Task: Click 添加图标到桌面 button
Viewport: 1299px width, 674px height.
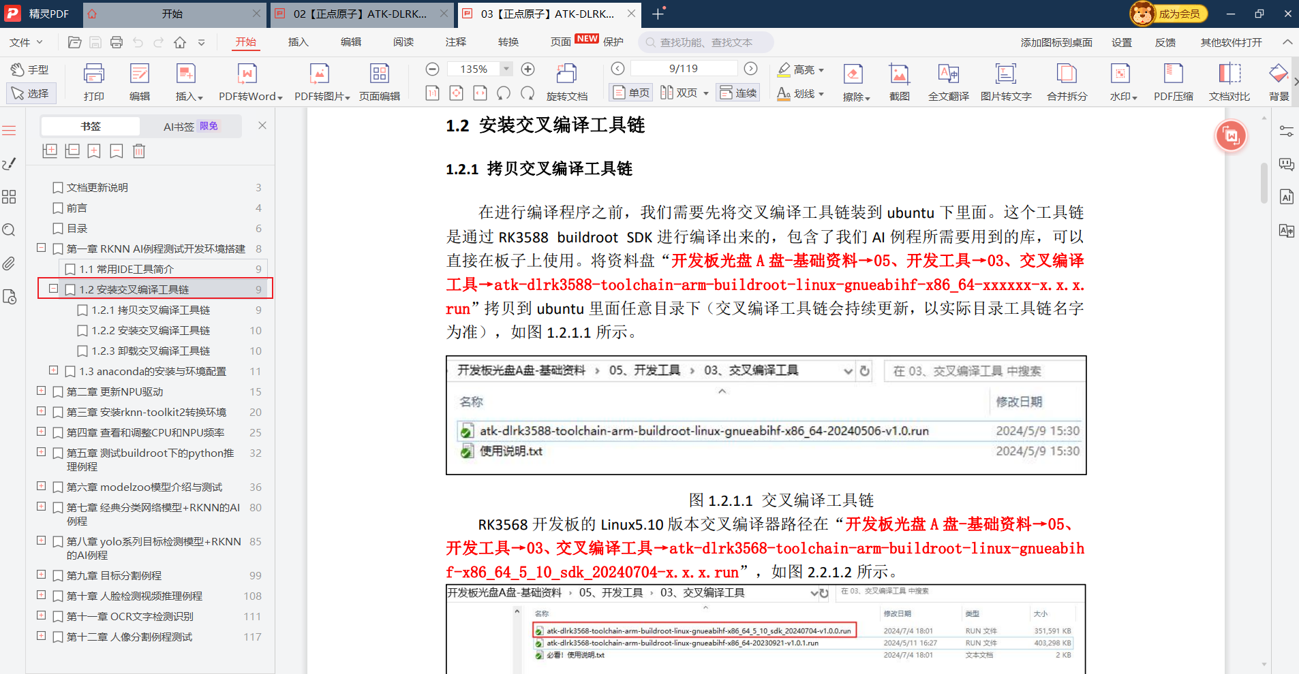Action: [1056, 42]
